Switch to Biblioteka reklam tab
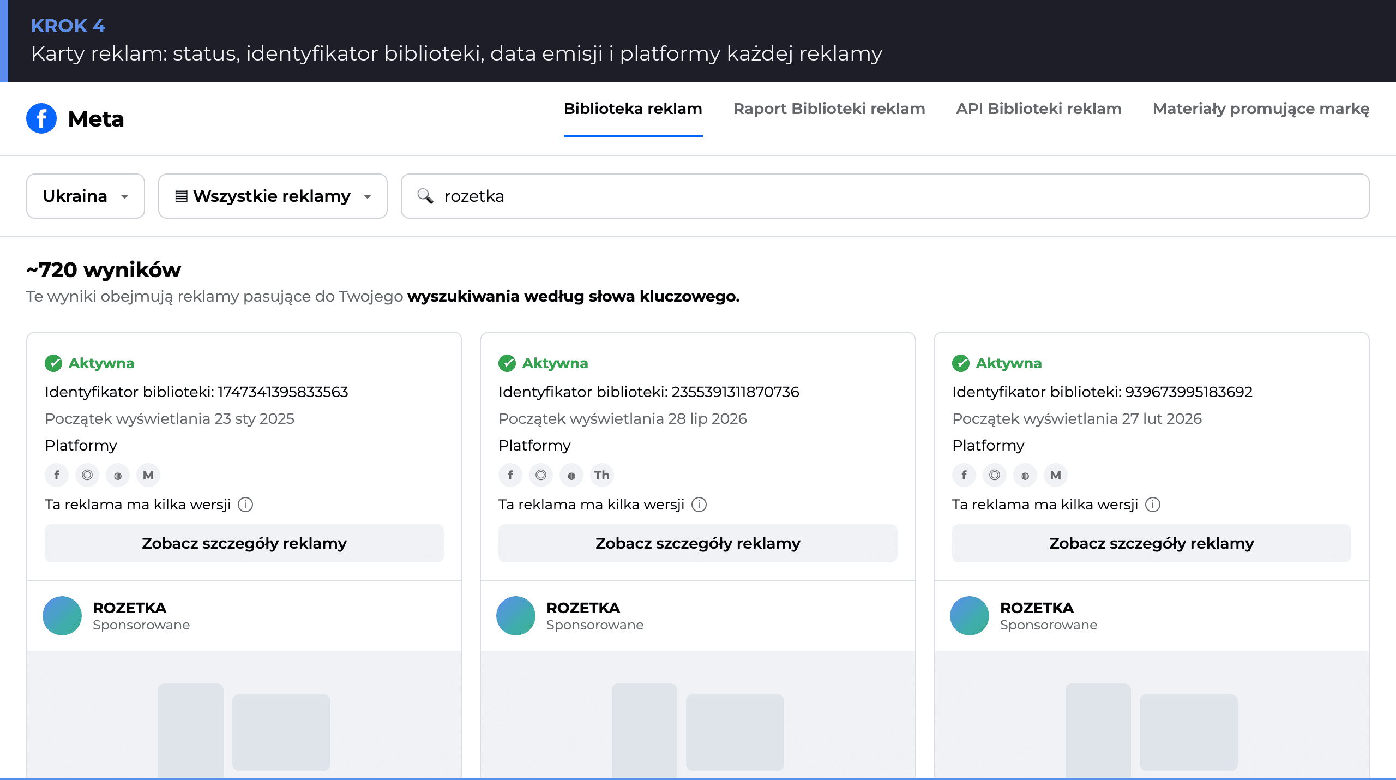The height and width of the screenshot is (780, 1396). pos(633,109)
